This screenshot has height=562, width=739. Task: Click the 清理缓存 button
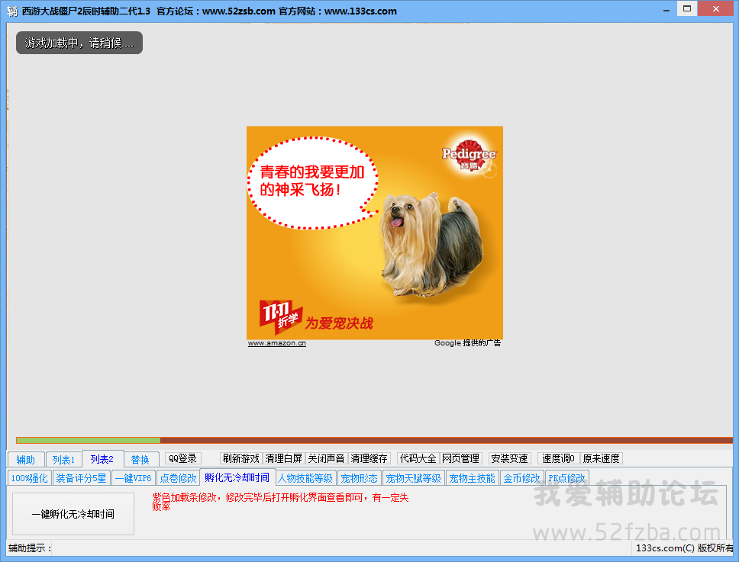coord(369,458)
